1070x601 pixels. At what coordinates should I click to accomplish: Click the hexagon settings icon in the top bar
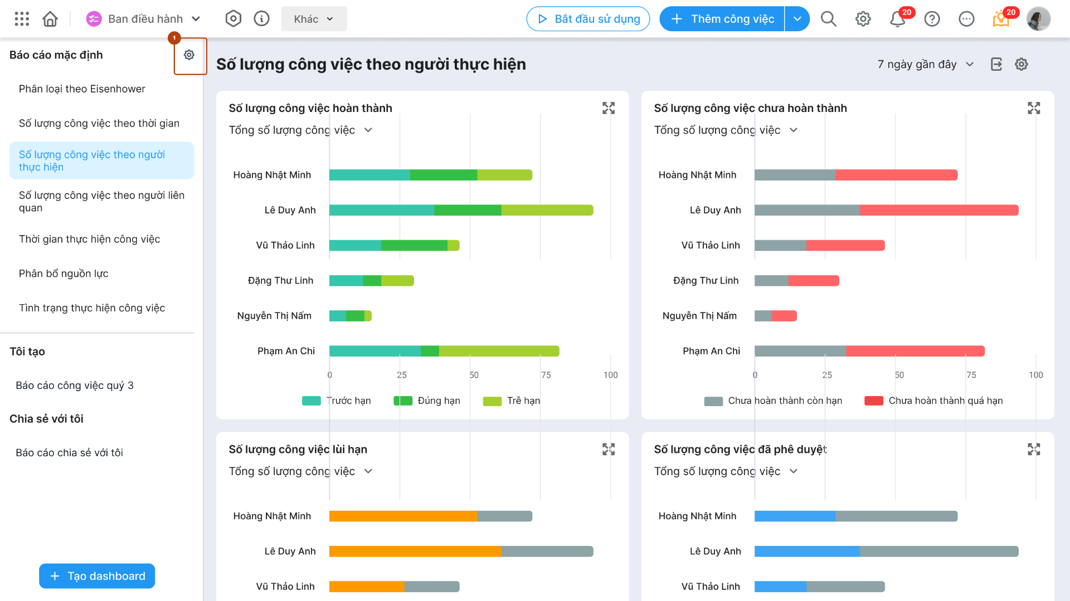click(233, 19)
